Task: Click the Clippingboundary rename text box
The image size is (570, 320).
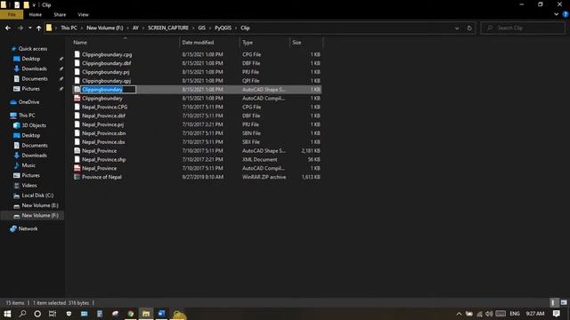Action: coord(109,89)
